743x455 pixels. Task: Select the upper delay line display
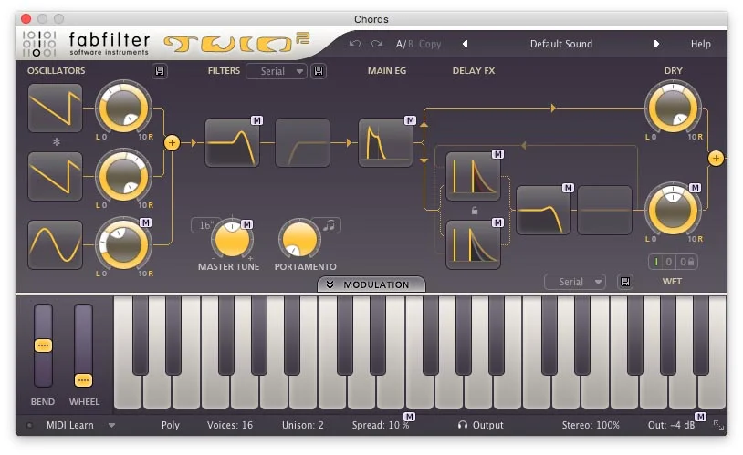point(474,176)
